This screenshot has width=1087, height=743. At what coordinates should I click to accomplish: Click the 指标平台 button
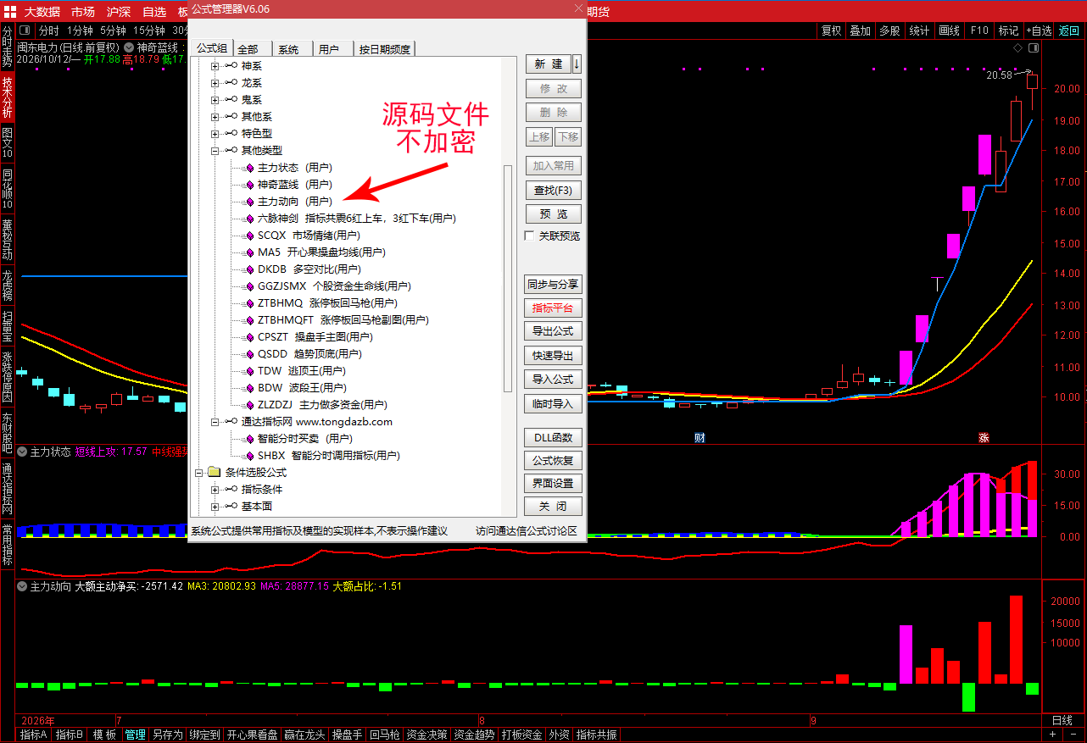tap(553, 308)
